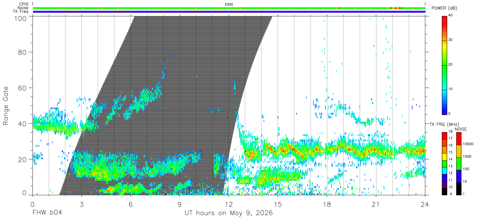Click the Noise strip label

(24, 8)
